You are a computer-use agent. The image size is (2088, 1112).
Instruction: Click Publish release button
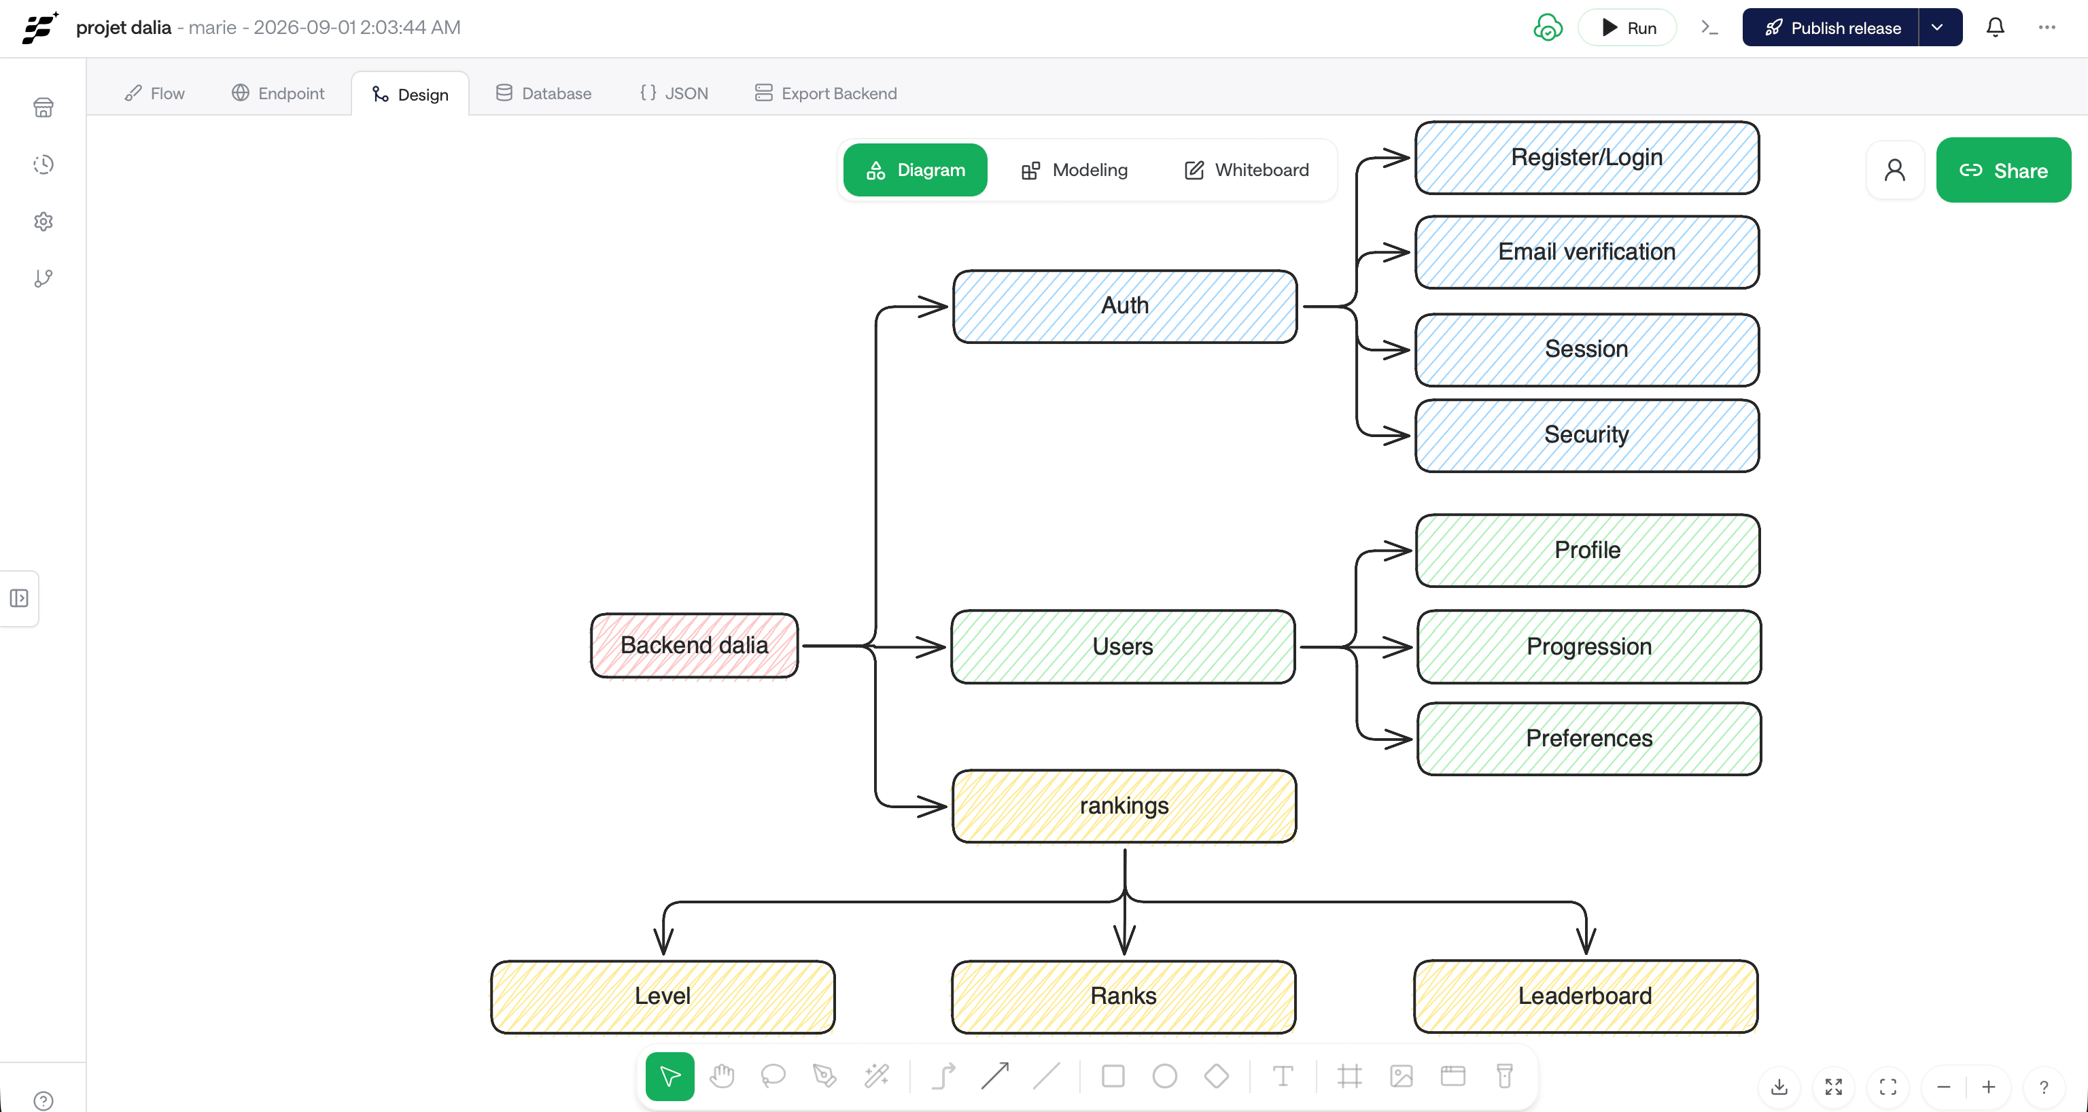1831,28
